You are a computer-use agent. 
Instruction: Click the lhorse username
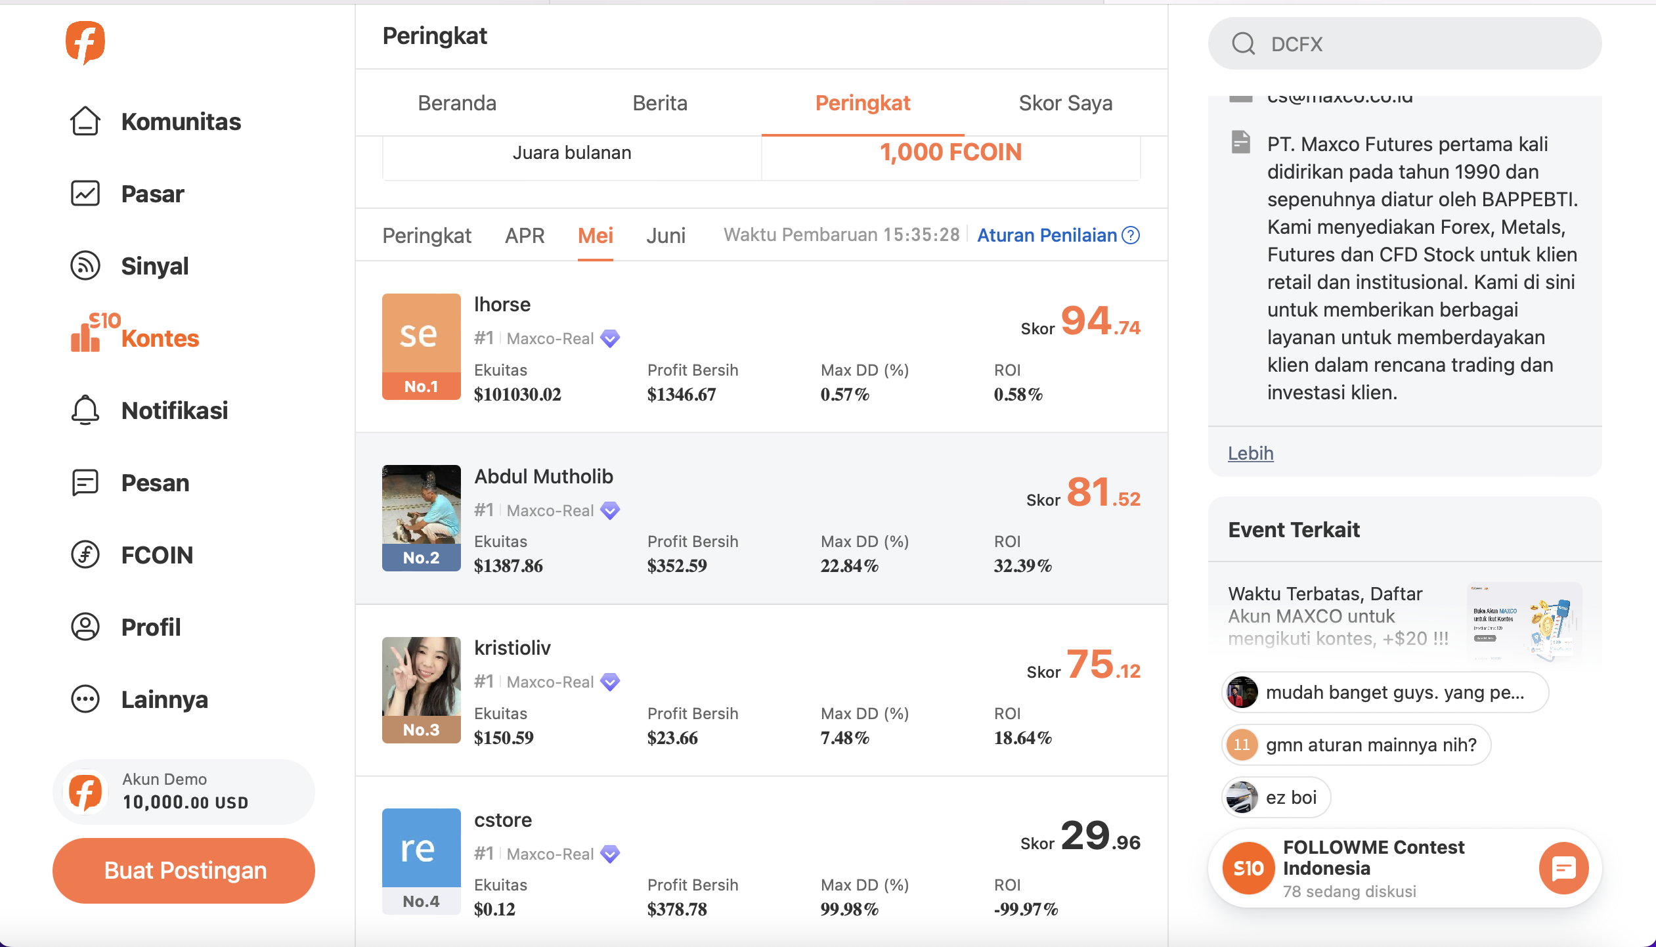click(502, 305)
